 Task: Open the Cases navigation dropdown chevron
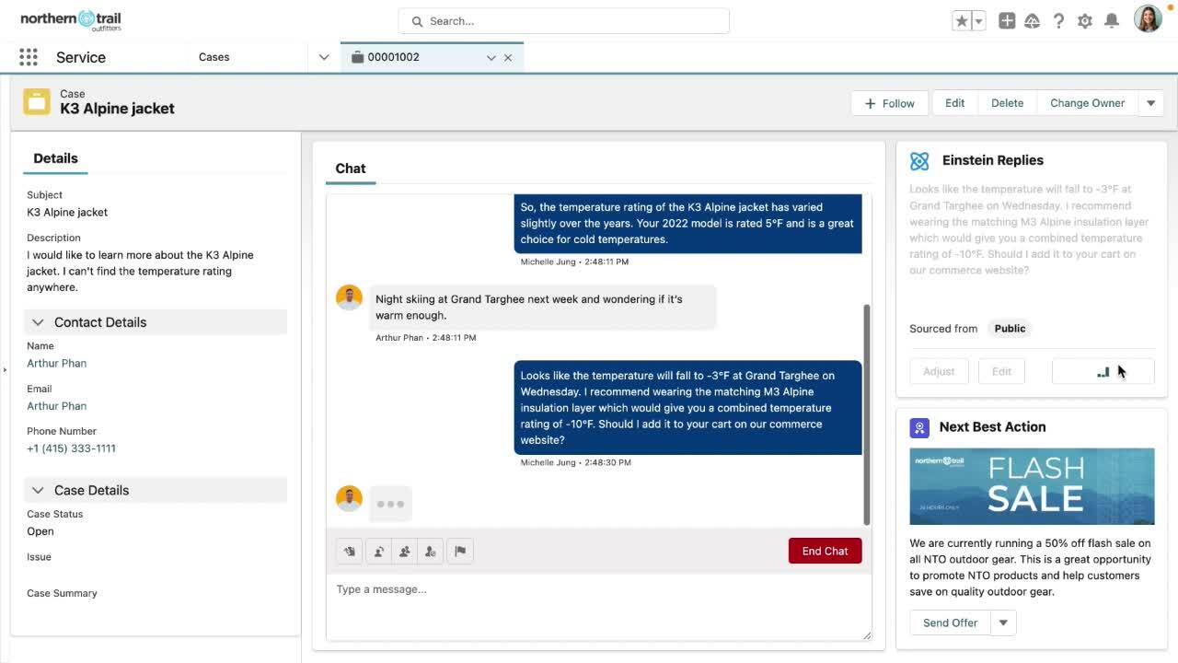pyautogui.click(x=324, y=57)
